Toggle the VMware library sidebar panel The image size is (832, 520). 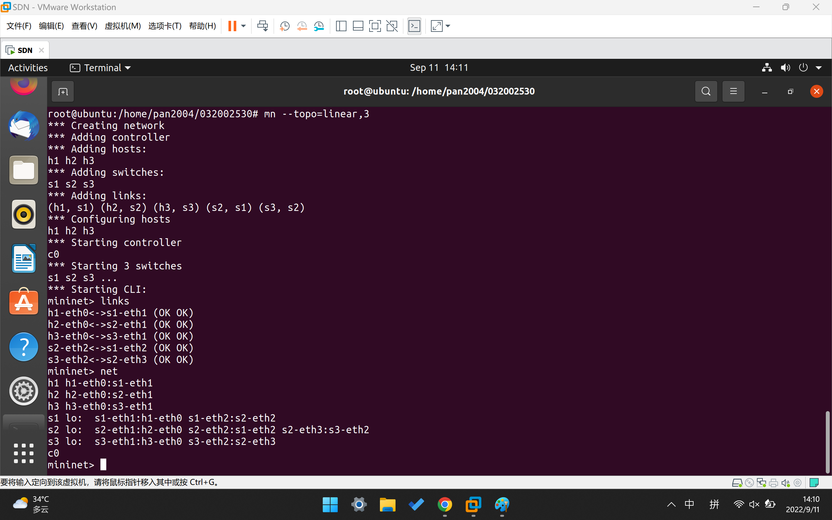pos(341,26)
